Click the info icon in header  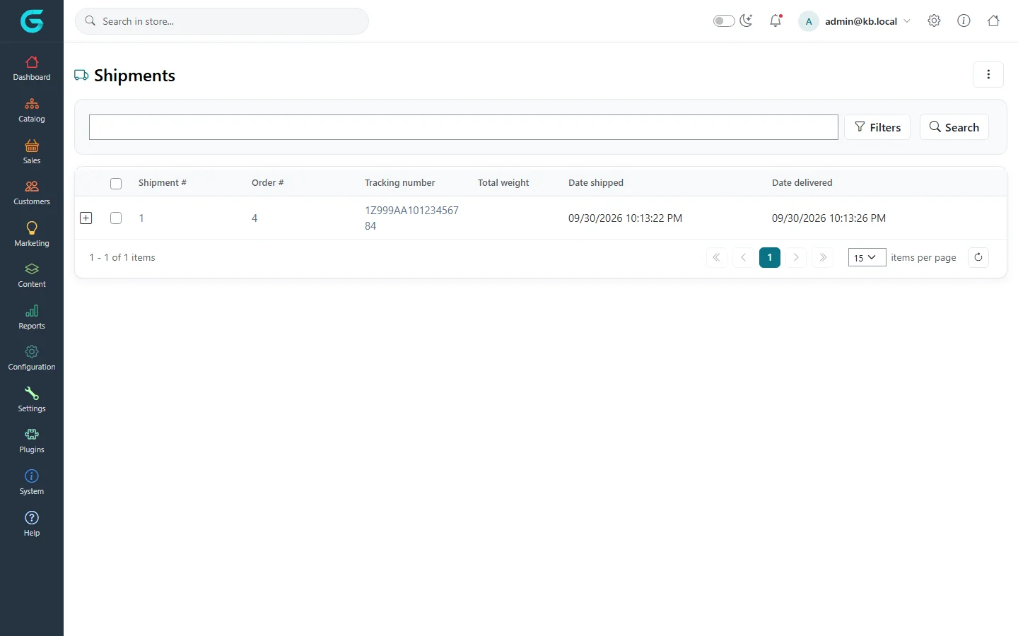(x=964, y=21)
